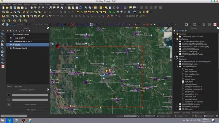
Task: Collapse the LANDMARKS.sqlite node
Action: 177,67
